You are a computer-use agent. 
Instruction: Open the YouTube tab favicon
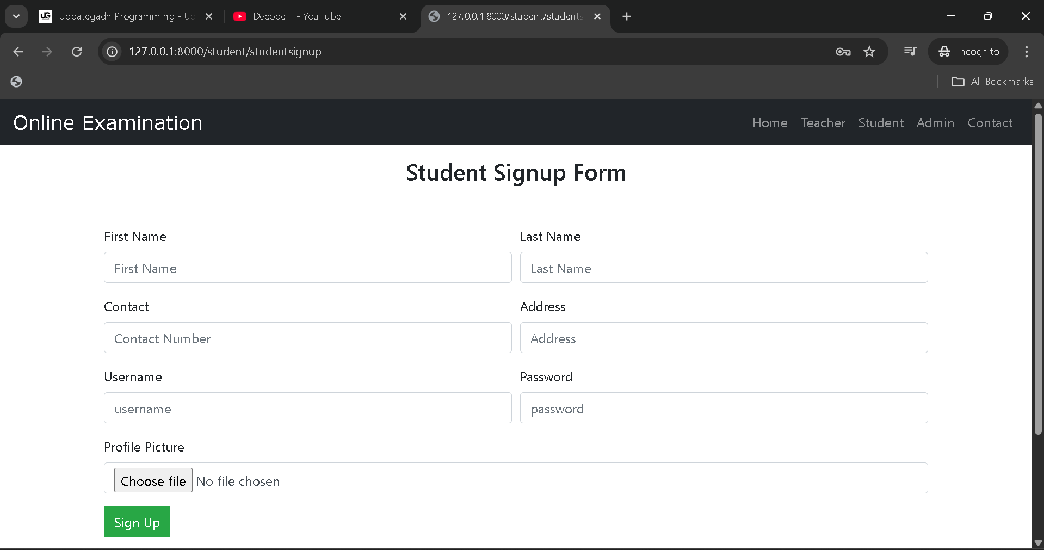(x=240, y=16)
